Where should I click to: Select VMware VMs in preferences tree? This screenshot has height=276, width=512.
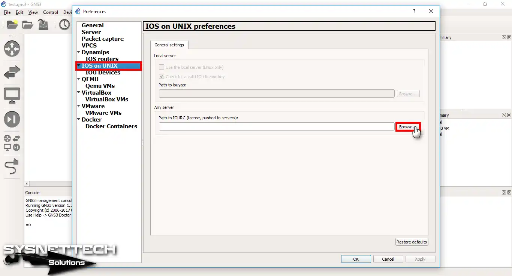coord(103,113)
